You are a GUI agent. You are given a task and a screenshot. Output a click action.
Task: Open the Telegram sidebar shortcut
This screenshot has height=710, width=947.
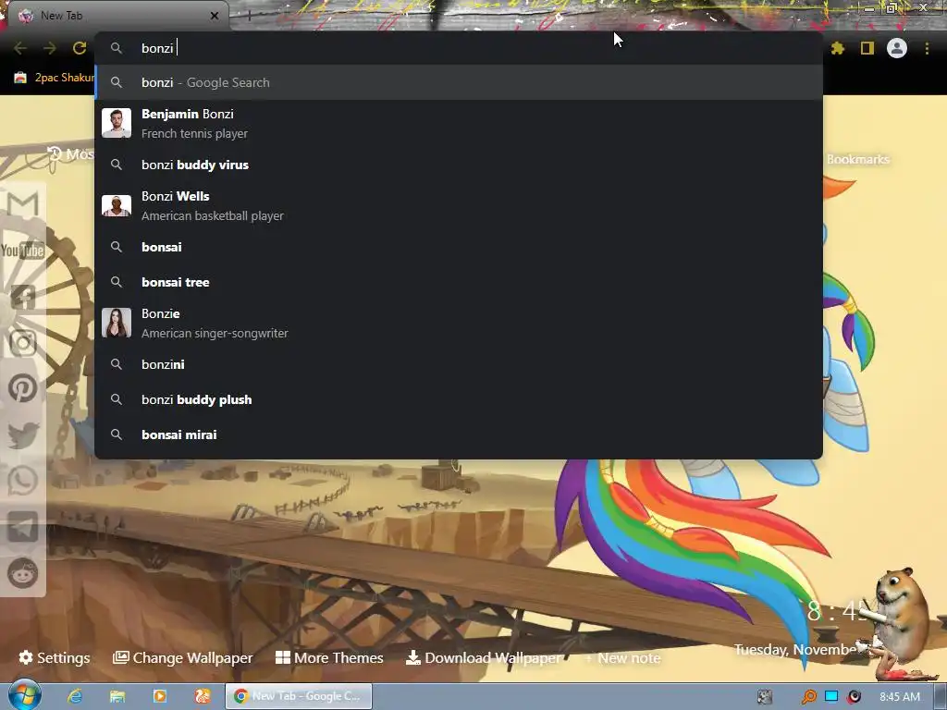22,527
